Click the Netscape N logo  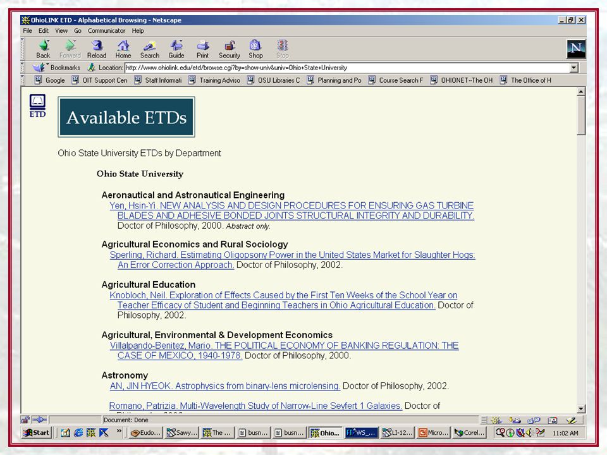tap(576, 49)
